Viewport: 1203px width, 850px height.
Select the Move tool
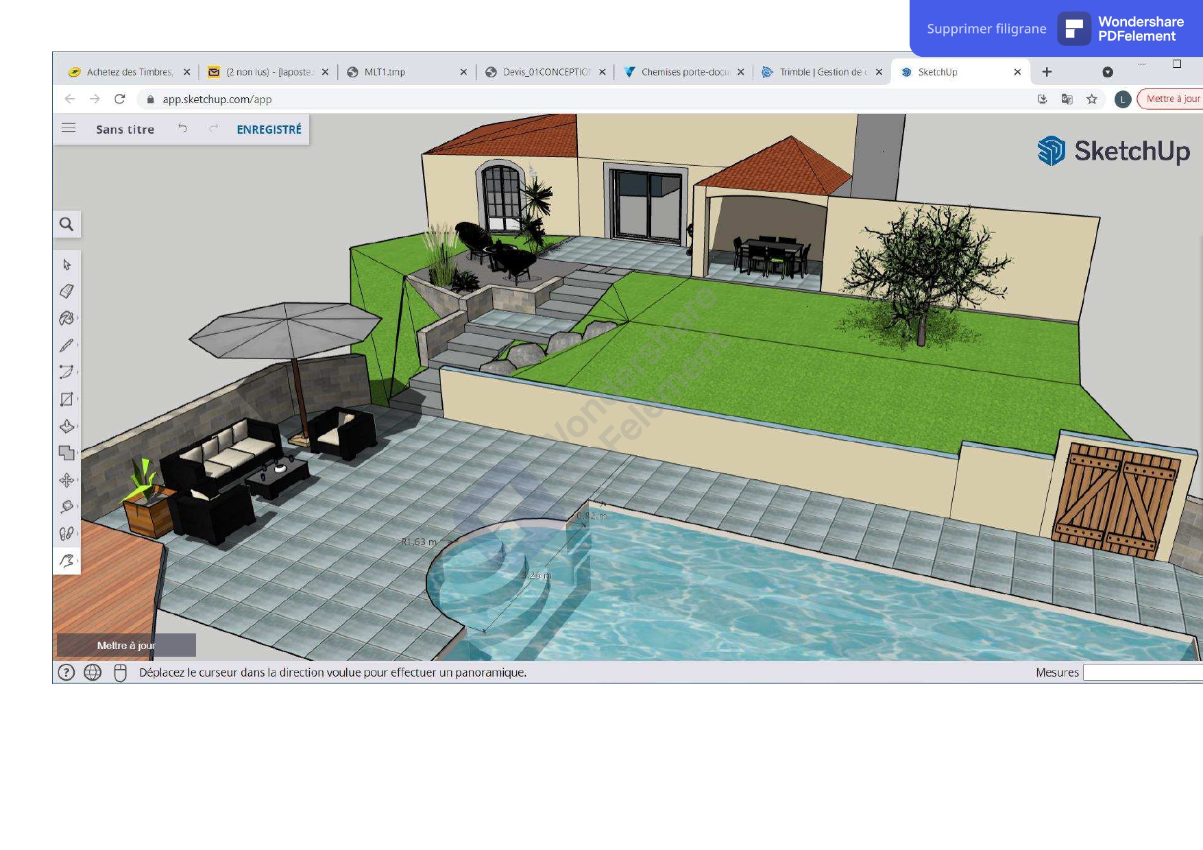pyautogui.click(x=66, y=480)
